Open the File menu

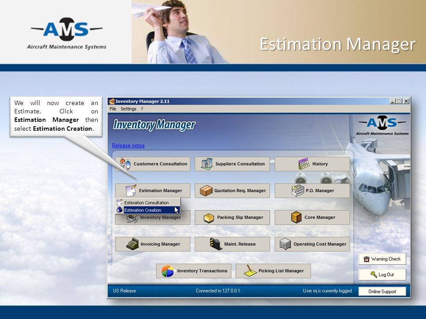[113, 109]
